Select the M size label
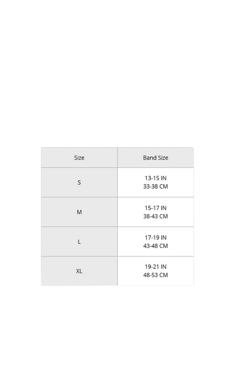The image size is (235, 391). click(79, 212)
